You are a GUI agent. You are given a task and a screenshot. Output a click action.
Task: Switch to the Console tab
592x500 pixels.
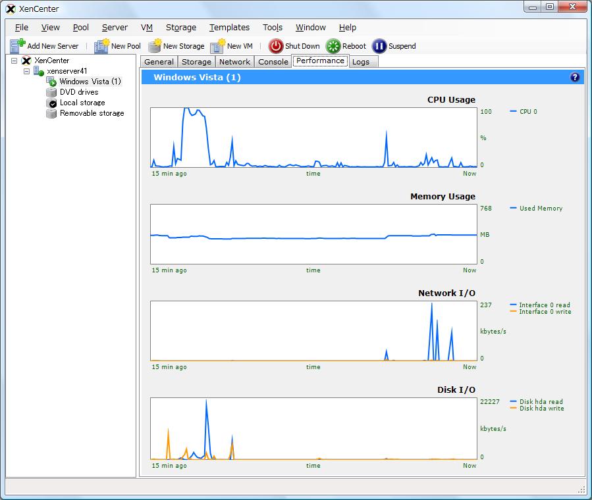coord(273,62)
